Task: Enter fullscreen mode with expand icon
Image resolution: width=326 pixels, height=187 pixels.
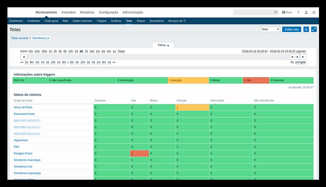Action: pos(314,29)
